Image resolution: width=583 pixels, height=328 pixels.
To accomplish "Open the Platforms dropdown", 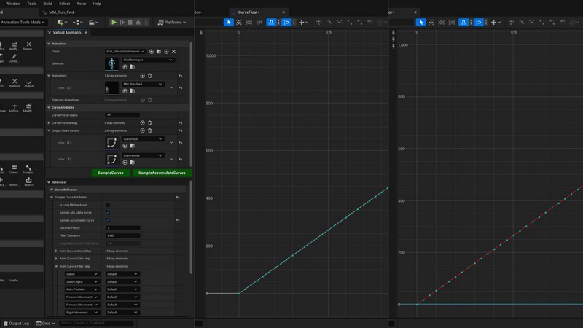I will click(172, 23).
